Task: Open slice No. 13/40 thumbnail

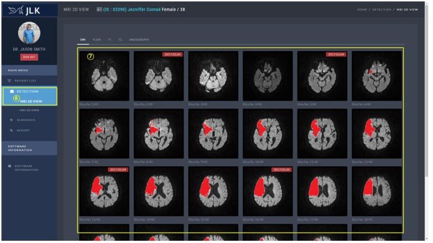Action: (104, 190)
